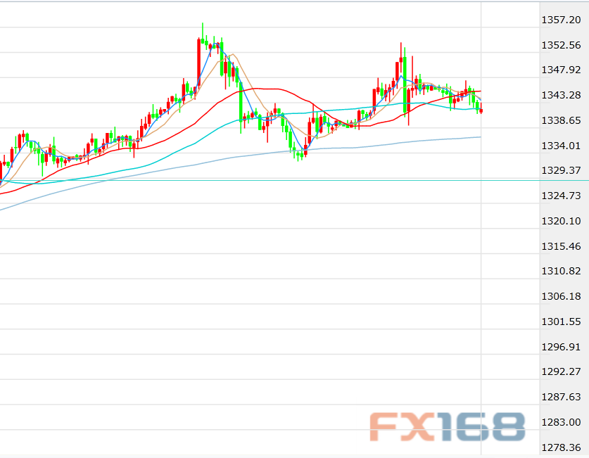
Task: Click the FX168 watermark logo
Action: click(448, 426)
